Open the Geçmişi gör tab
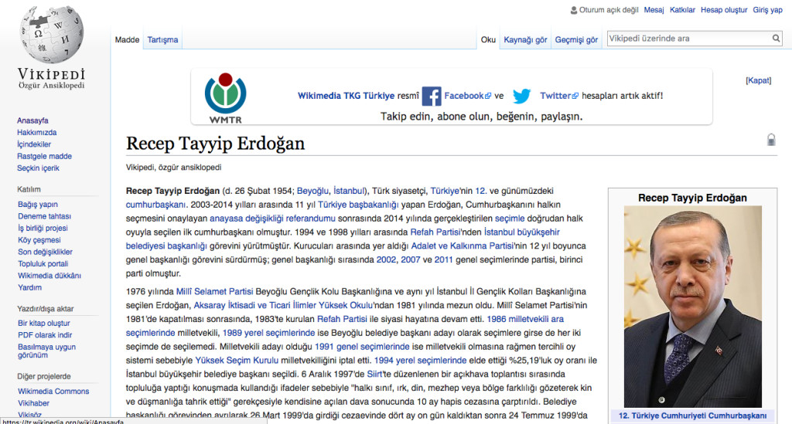 [x=576, y=40]
